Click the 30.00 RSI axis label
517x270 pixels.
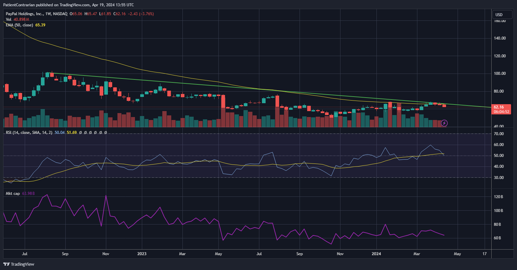(499, 178)
